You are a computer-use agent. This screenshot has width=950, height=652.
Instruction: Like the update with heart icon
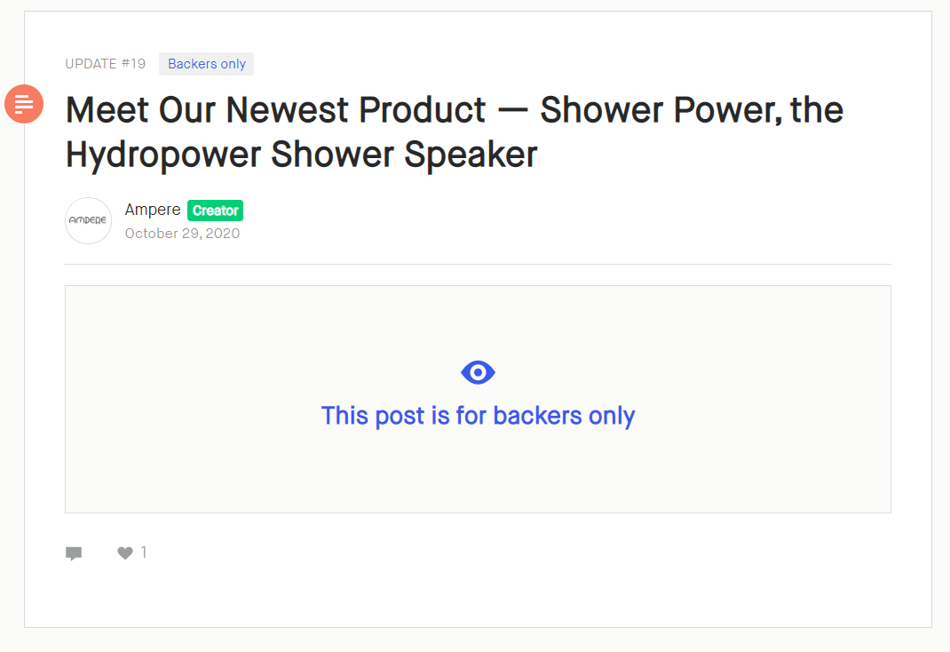click(x=125, y=553)
